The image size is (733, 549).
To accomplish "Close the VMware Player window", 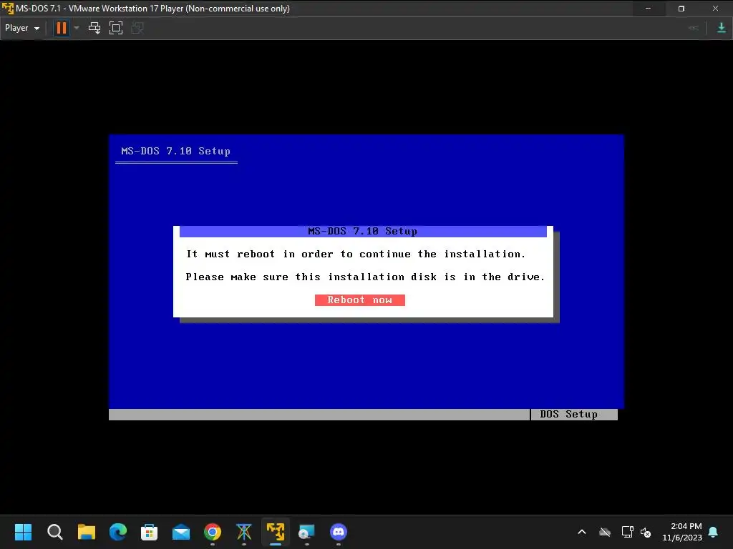I will (x=715, y=9).
